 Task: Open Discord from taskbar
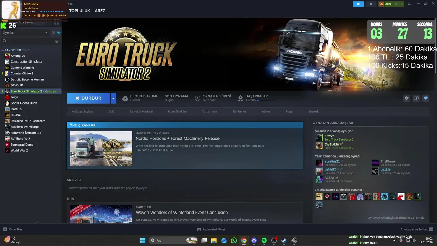[254, 241]
